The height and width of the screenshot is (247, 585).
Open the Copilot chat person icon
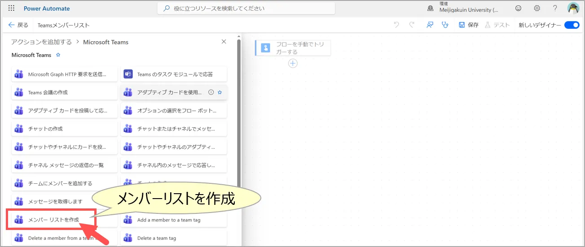click(x=430, y=25)
